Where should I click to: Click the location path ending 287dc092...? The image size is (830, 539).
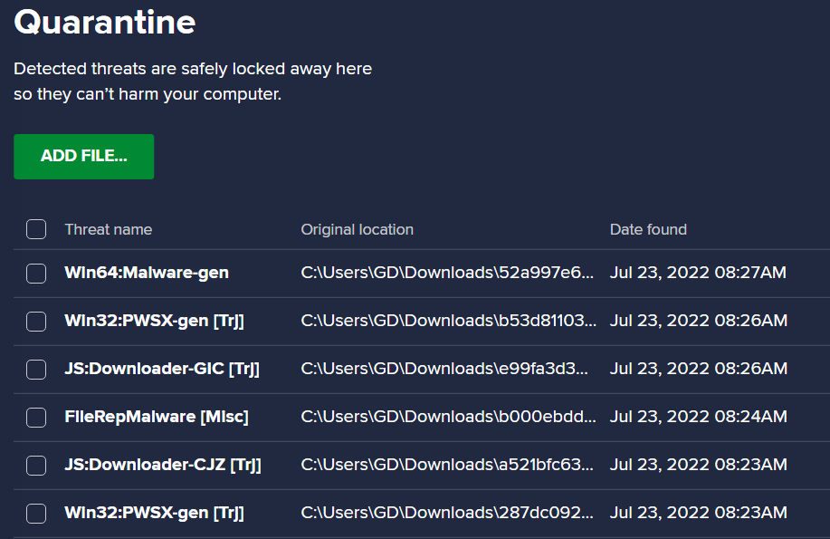[x=447, y=513]
